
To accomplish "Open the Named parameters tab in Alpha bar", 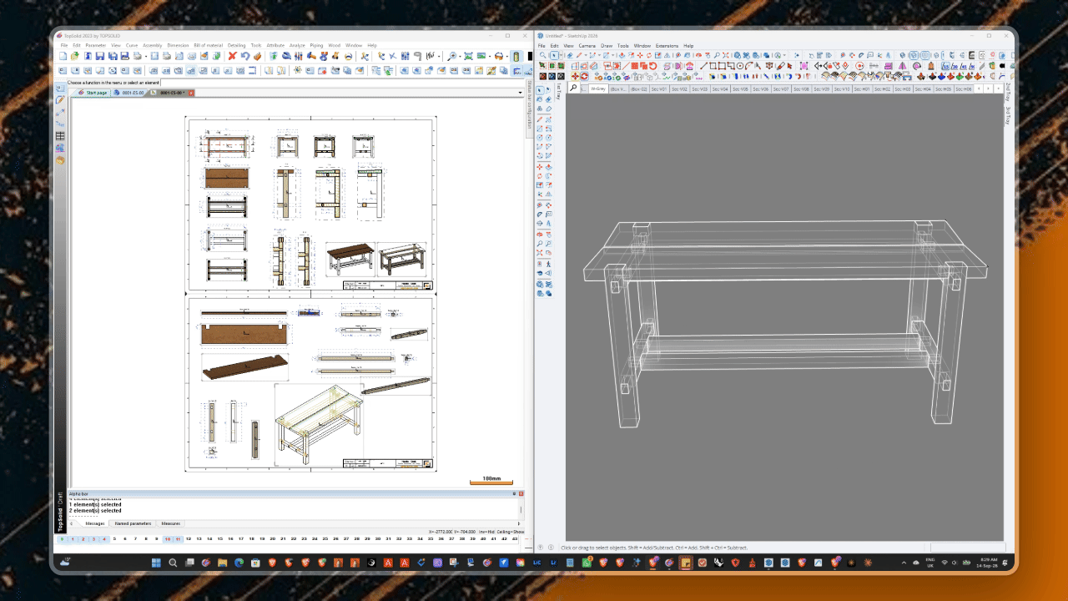I will point(133,523).
